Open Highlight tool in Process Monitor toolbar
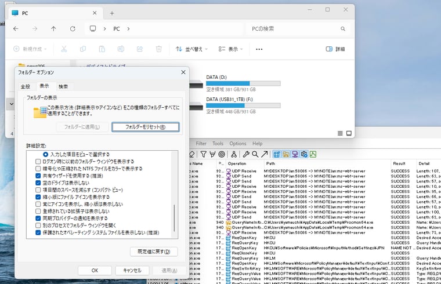Screen dimensions: 441x284 pyautogui.click(x=212, y=154)
